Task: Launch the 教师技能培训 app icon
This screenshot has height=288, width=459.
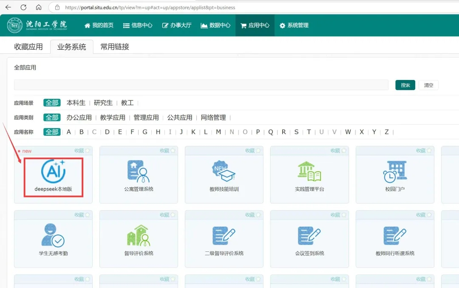Action: (x=224, y=171)
